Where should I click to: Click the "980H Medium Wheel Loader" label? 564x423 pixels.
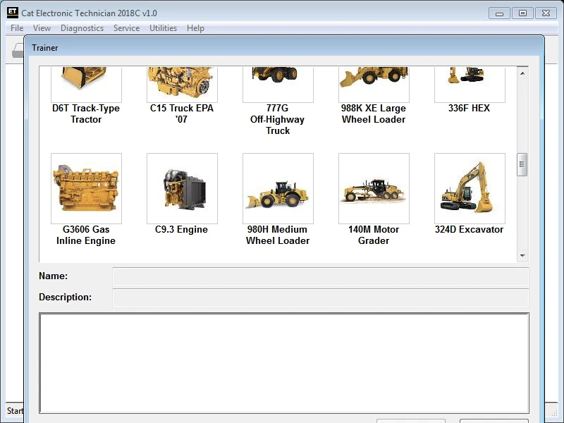tap(278, 235)
